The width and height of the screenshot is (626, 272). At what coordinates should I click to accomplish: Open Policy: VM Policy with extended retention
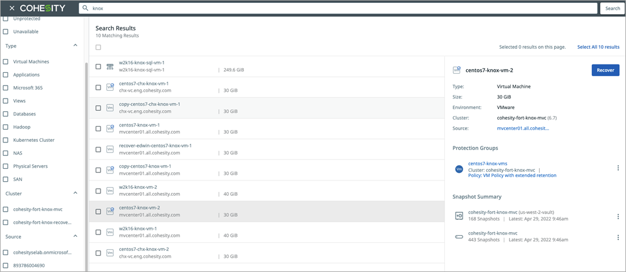click(512, 175)
